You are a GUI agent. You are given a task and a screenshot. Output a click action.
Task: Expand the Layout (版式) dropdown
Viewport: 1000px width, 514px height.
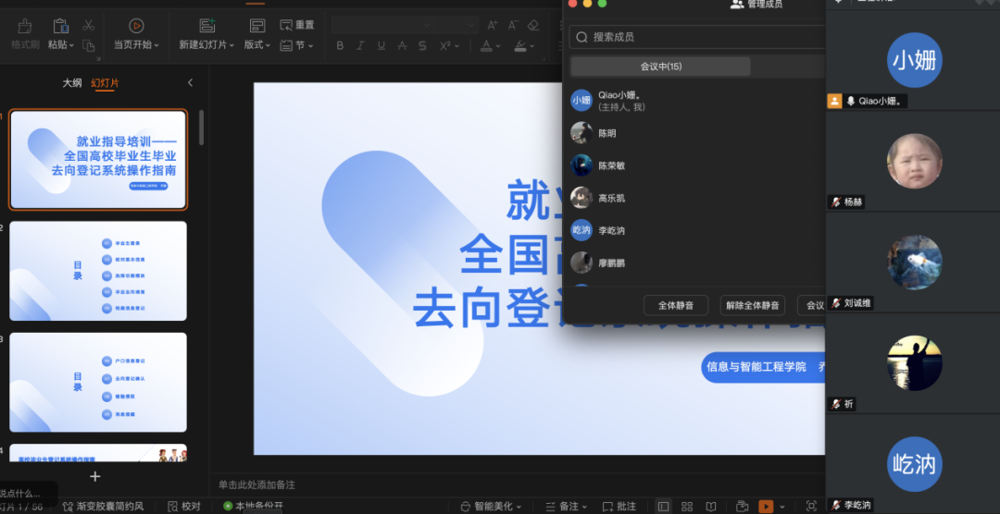point(257,44)
